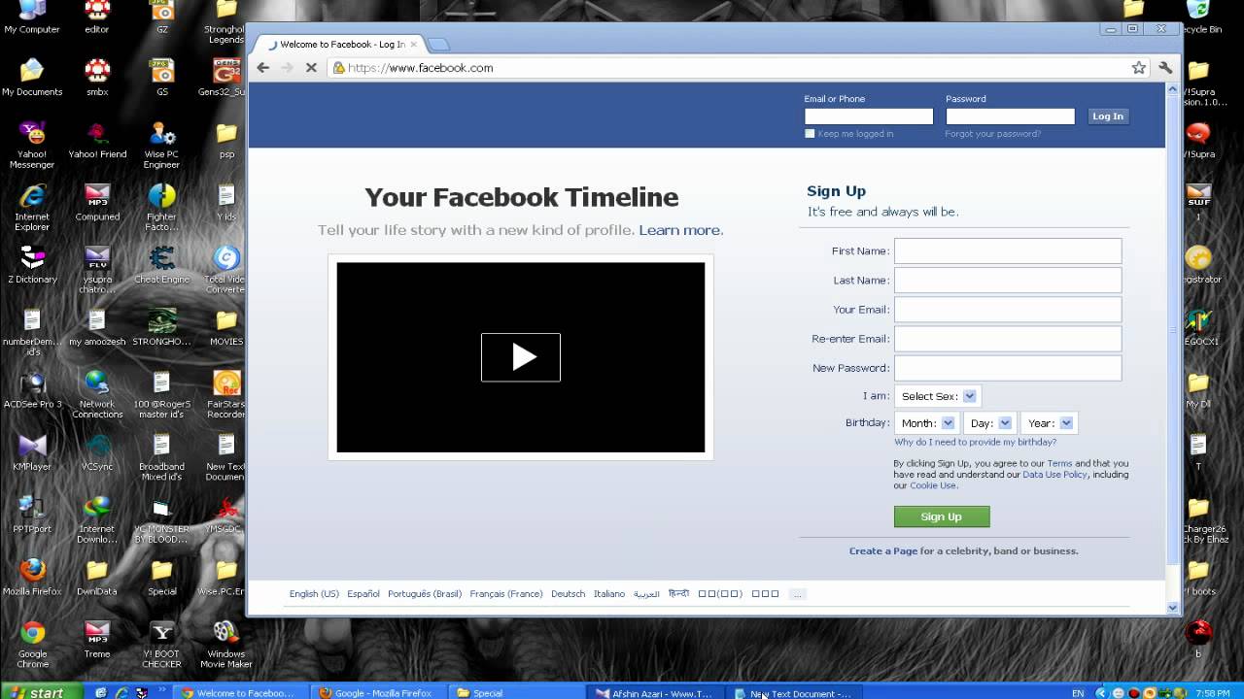The height and width of the screenshot is (699, 1244).
Task: Open the MOVIES folder on desktop
Action: 225,327
